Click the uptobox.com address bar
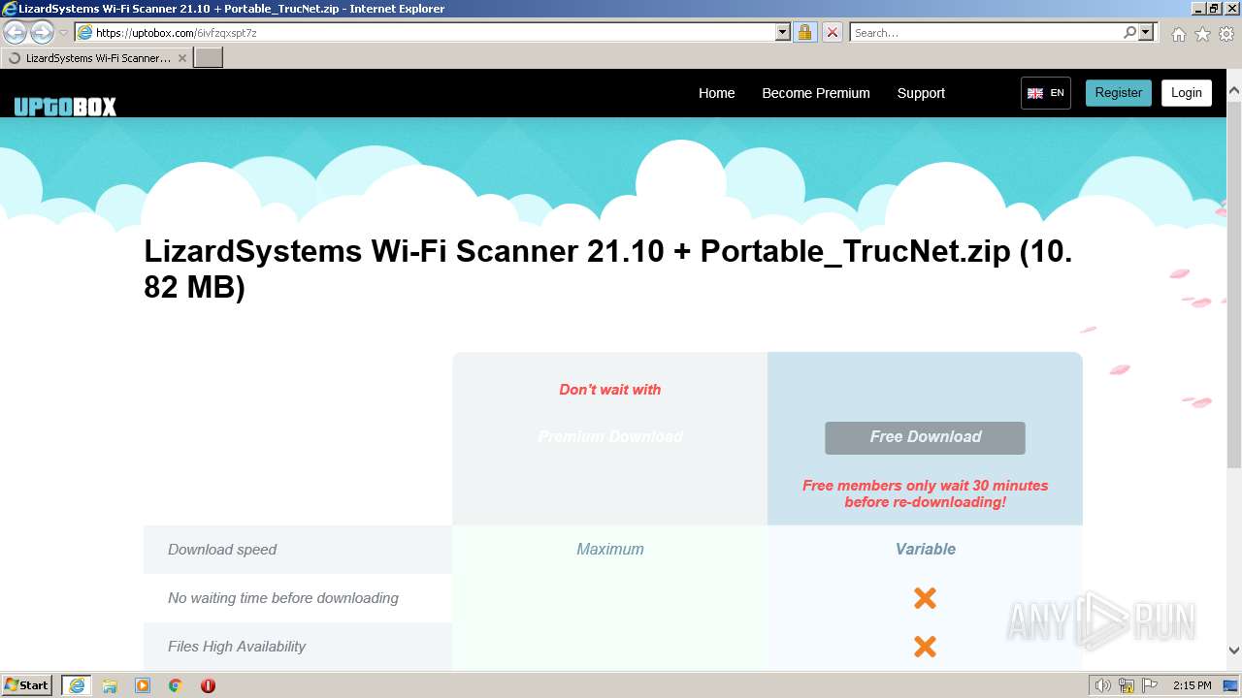The image size is (1242, 698). coord(425,33)
